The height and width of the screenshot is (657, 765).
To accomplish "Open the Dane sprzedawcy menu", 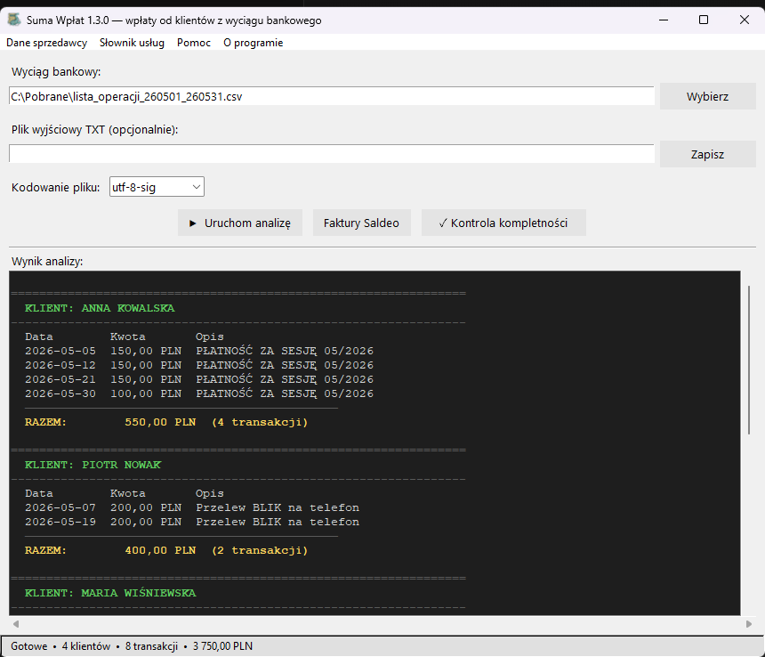I will (x=47, y=43).
